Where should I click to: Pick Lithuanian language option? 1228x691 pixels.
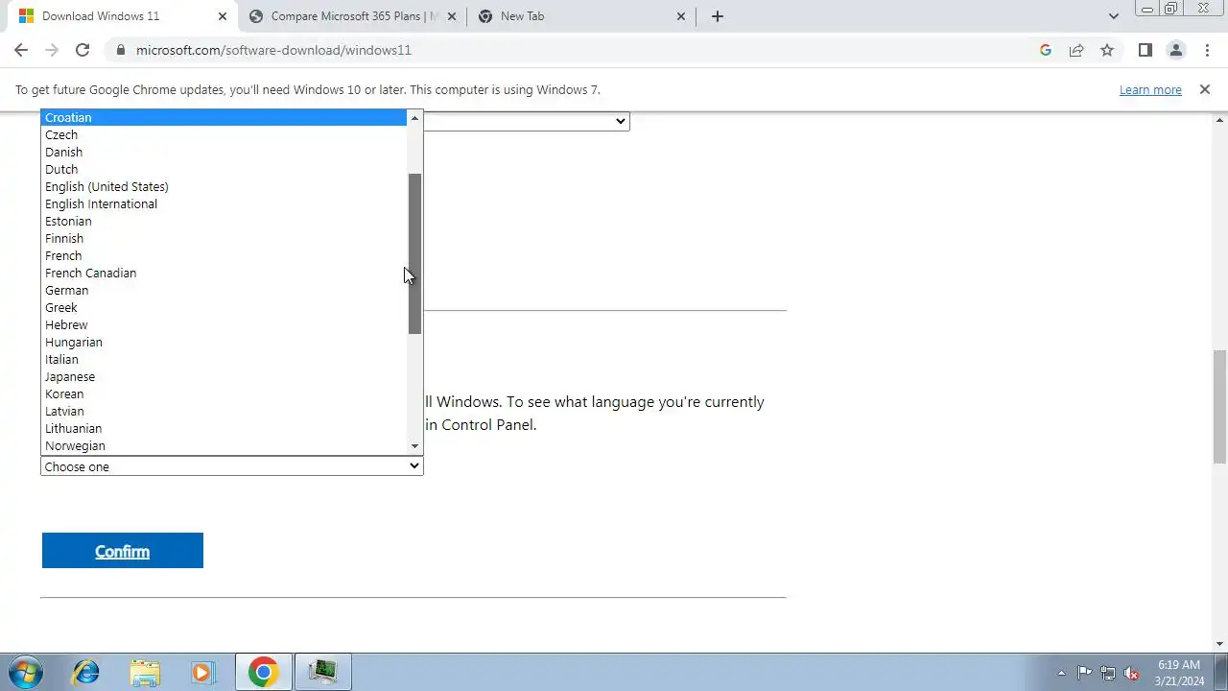[224, 428]
